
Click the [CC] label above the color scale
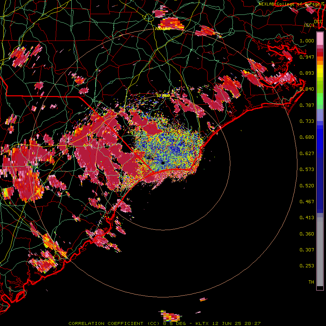point(309,25)
